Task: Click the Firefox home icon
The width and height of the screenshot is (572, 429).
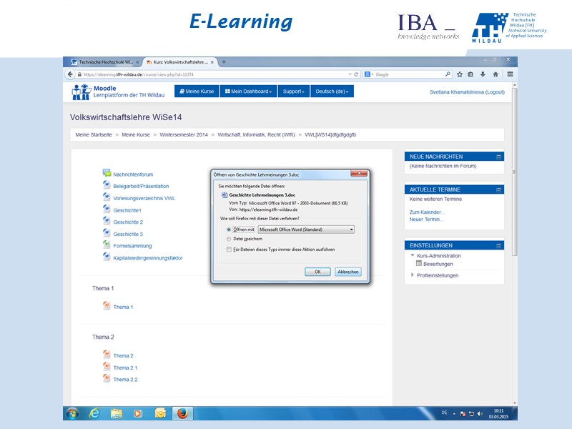Action: click(495, 74)
